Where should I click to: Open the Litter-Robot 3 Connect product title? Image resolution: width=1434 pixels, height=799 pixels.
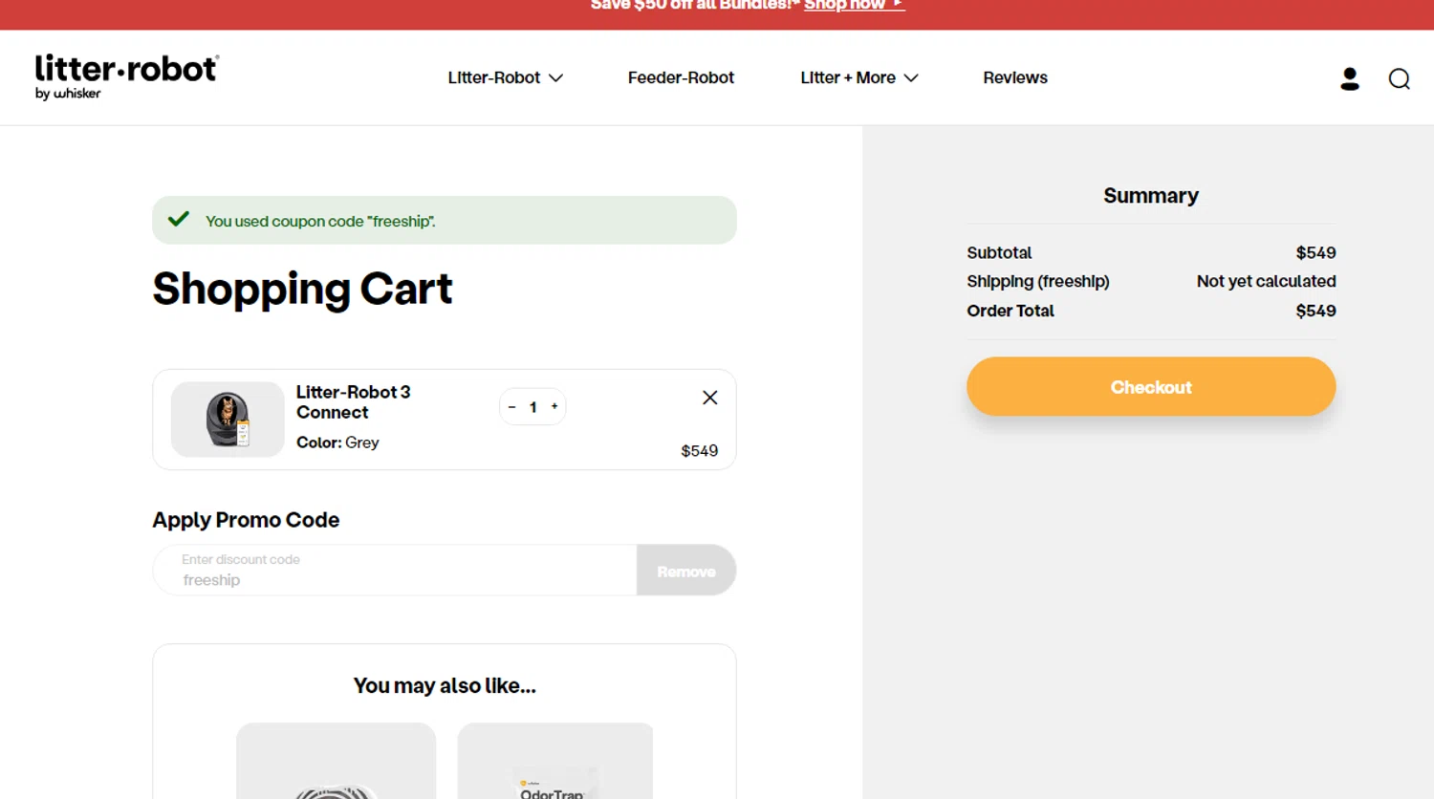[353, 402]
